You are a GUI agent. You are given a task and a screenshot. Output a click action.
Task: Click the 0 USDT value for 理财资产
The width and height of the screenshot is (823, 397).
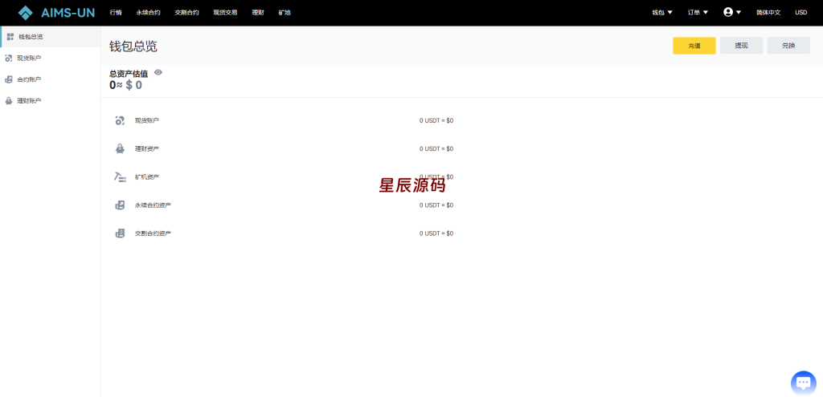click(x=436, y=148)
